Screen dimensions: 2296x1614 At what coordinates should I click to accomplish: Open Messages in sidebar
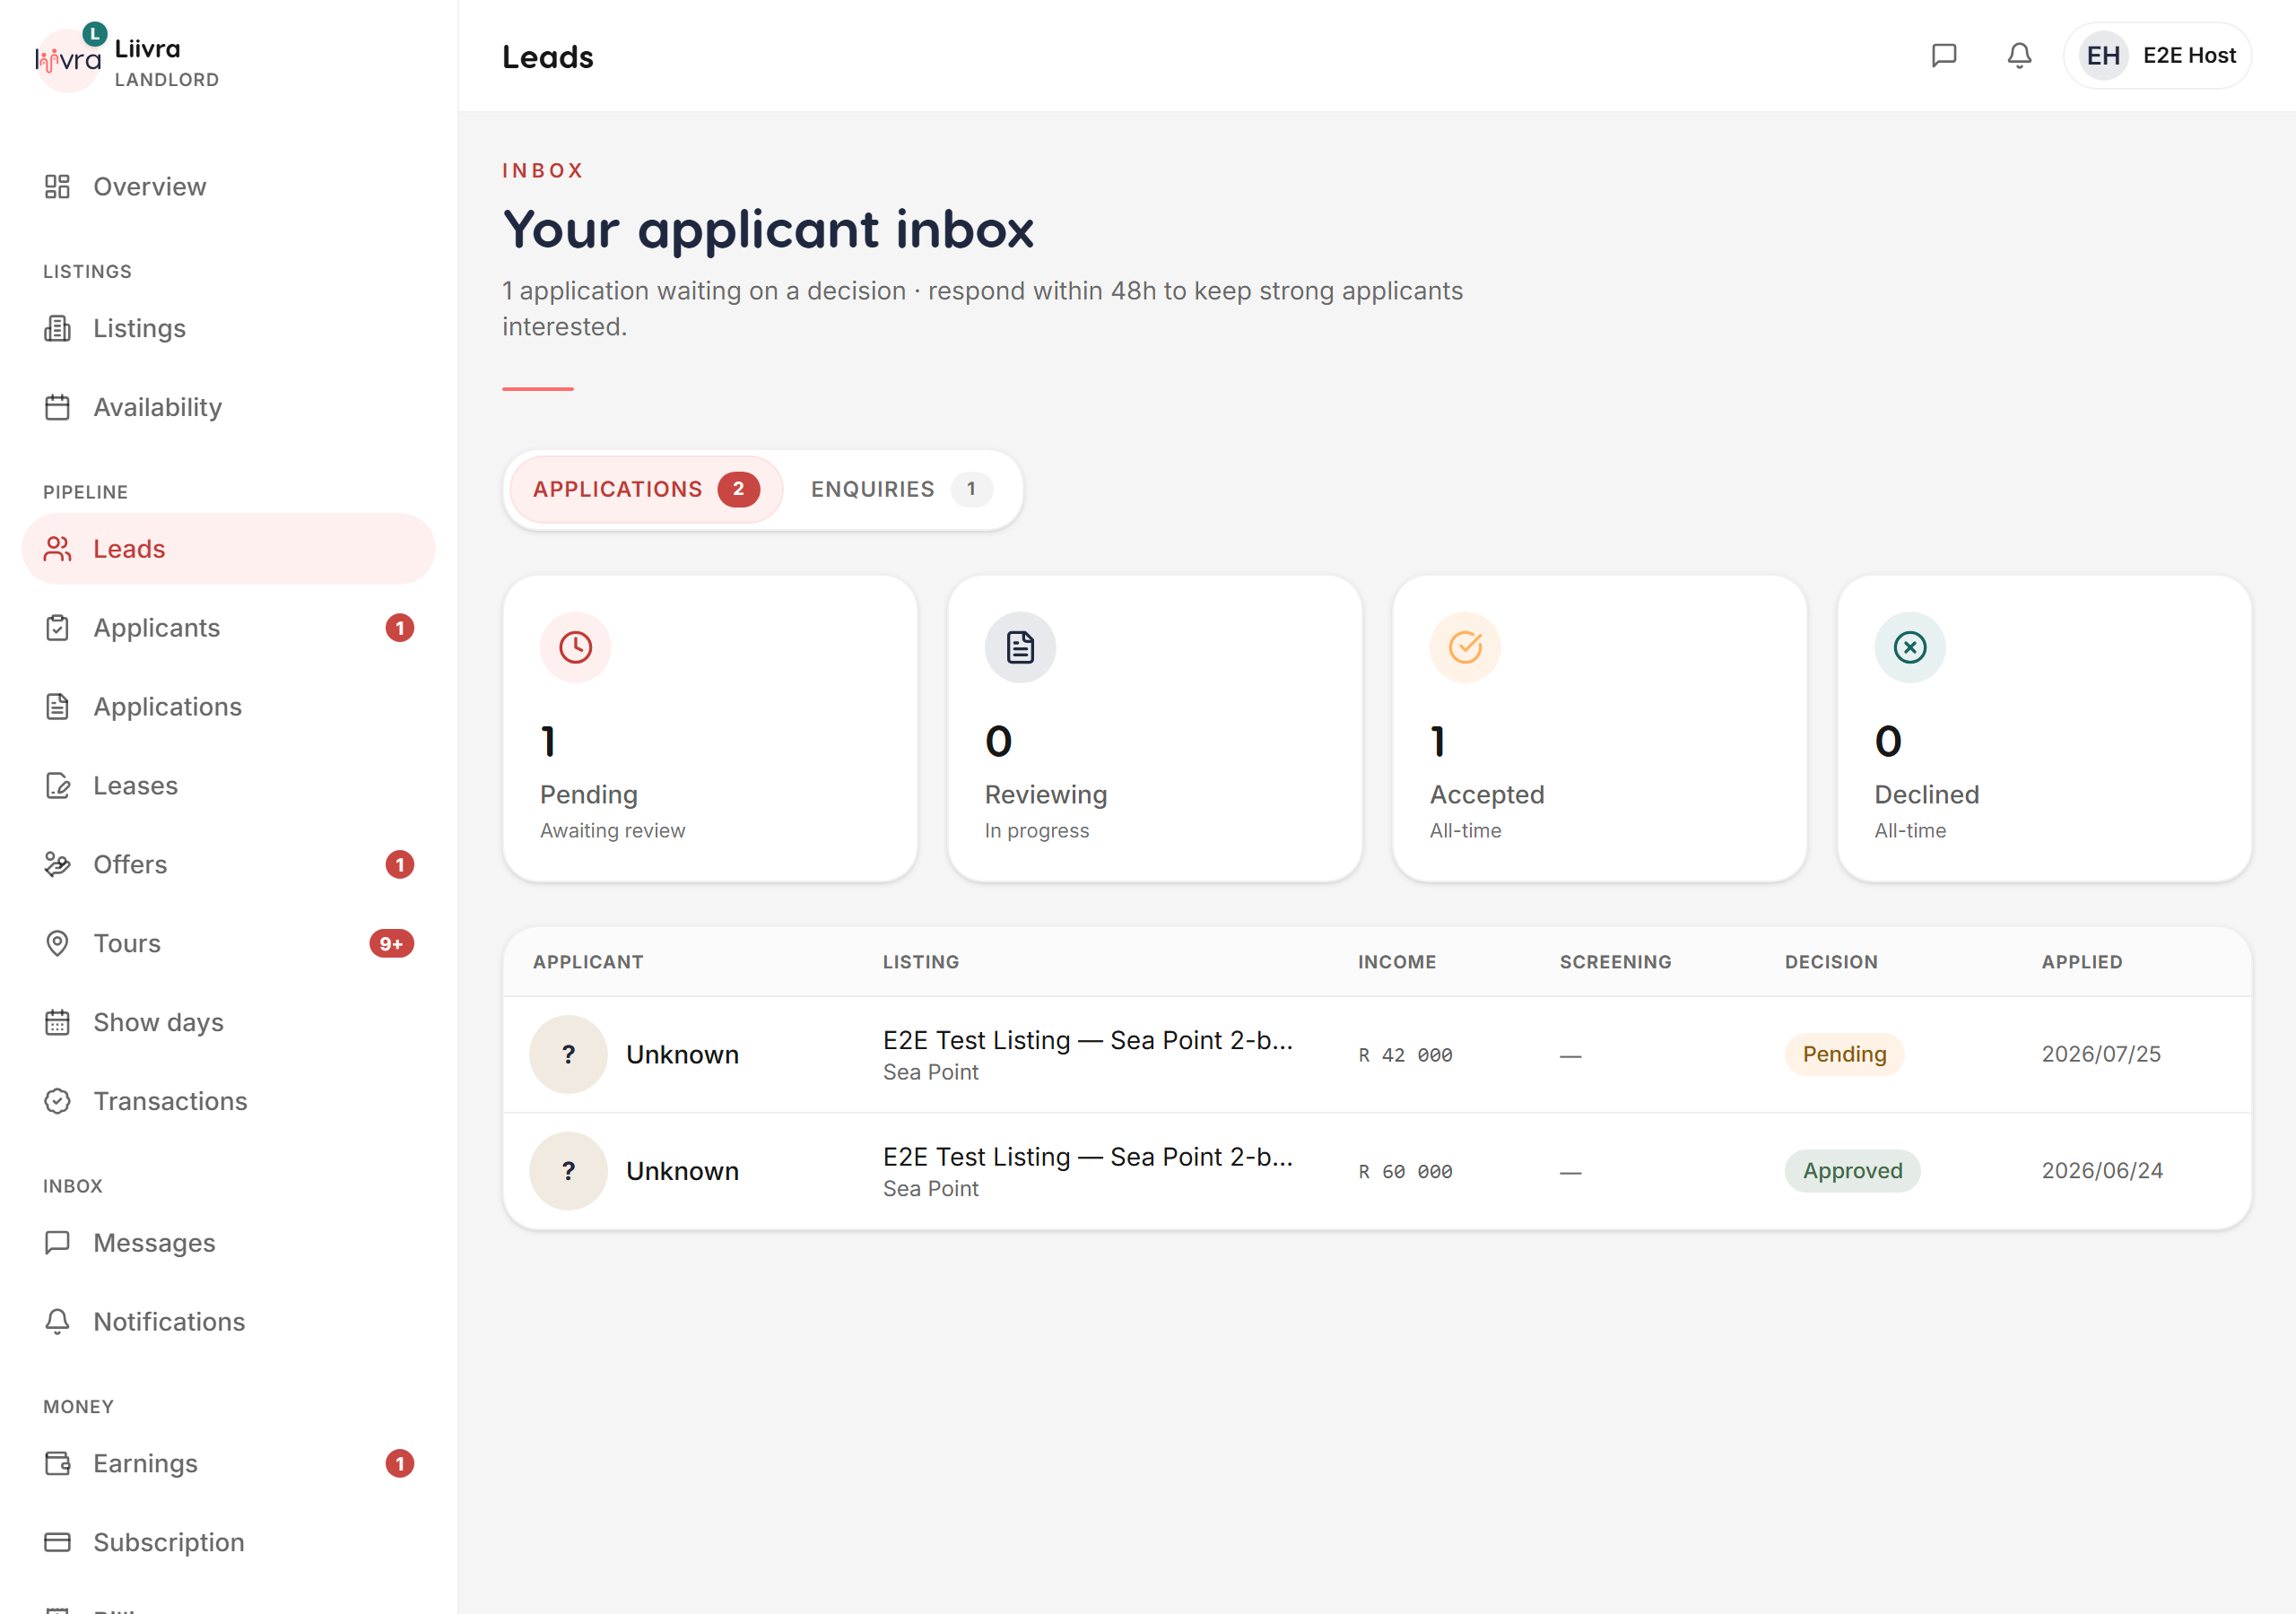coord(228,1243)
